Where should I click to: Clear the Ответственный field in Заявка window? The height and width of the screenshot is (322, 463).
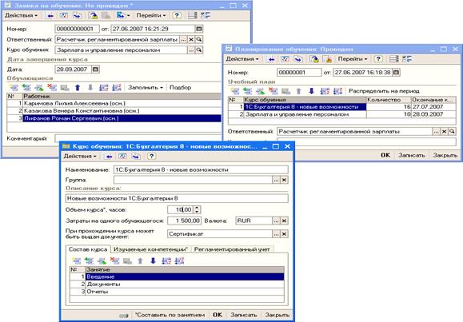pos(191,39)
